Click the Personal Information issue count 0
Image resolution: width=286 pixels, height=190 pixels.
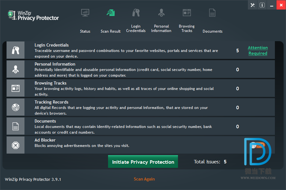[x=237, y=69]
